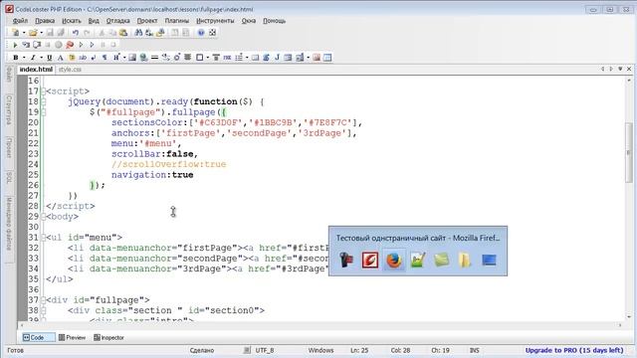
Task: Toggle the INS insert mode indicator
Action: [x=475, y=350]
